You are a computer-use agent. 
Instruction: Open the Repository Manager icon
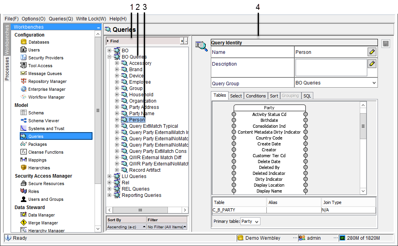(x=24, y=81)
